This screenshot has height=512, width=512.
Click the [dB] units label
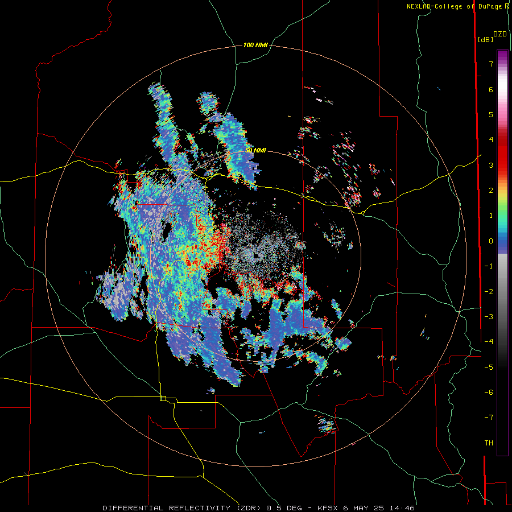click(486, 39)
